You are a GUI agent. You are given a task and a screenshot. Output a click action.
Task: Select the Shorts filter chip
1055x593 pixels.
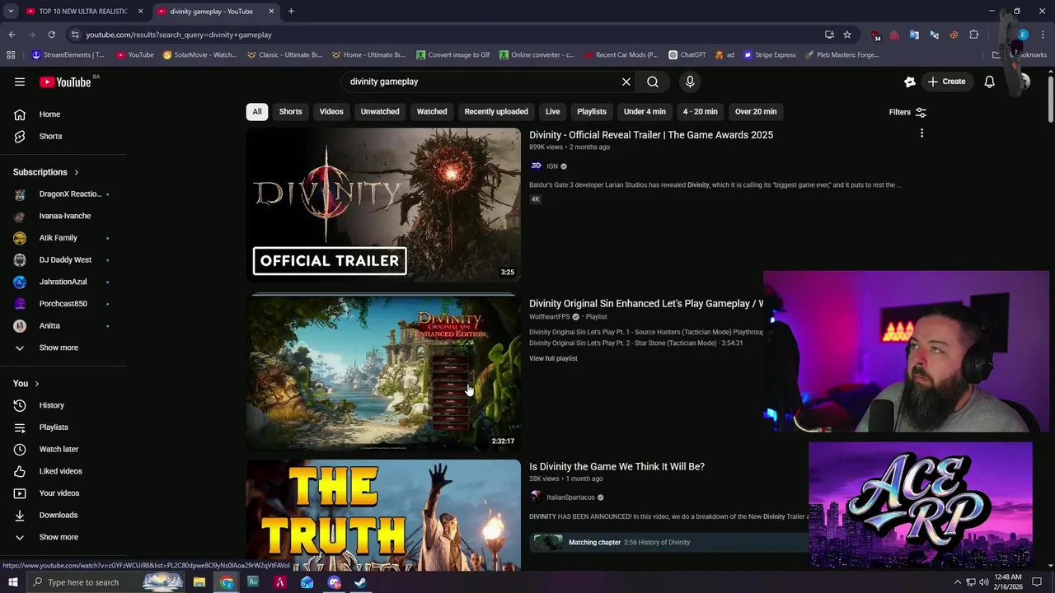click(290, 111)
